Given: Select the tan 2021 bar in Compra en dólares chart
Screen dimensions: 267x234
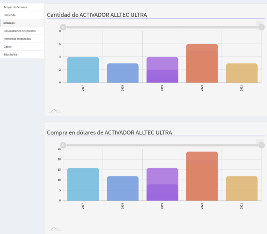Looking at the screenshot, I should 242,188.
